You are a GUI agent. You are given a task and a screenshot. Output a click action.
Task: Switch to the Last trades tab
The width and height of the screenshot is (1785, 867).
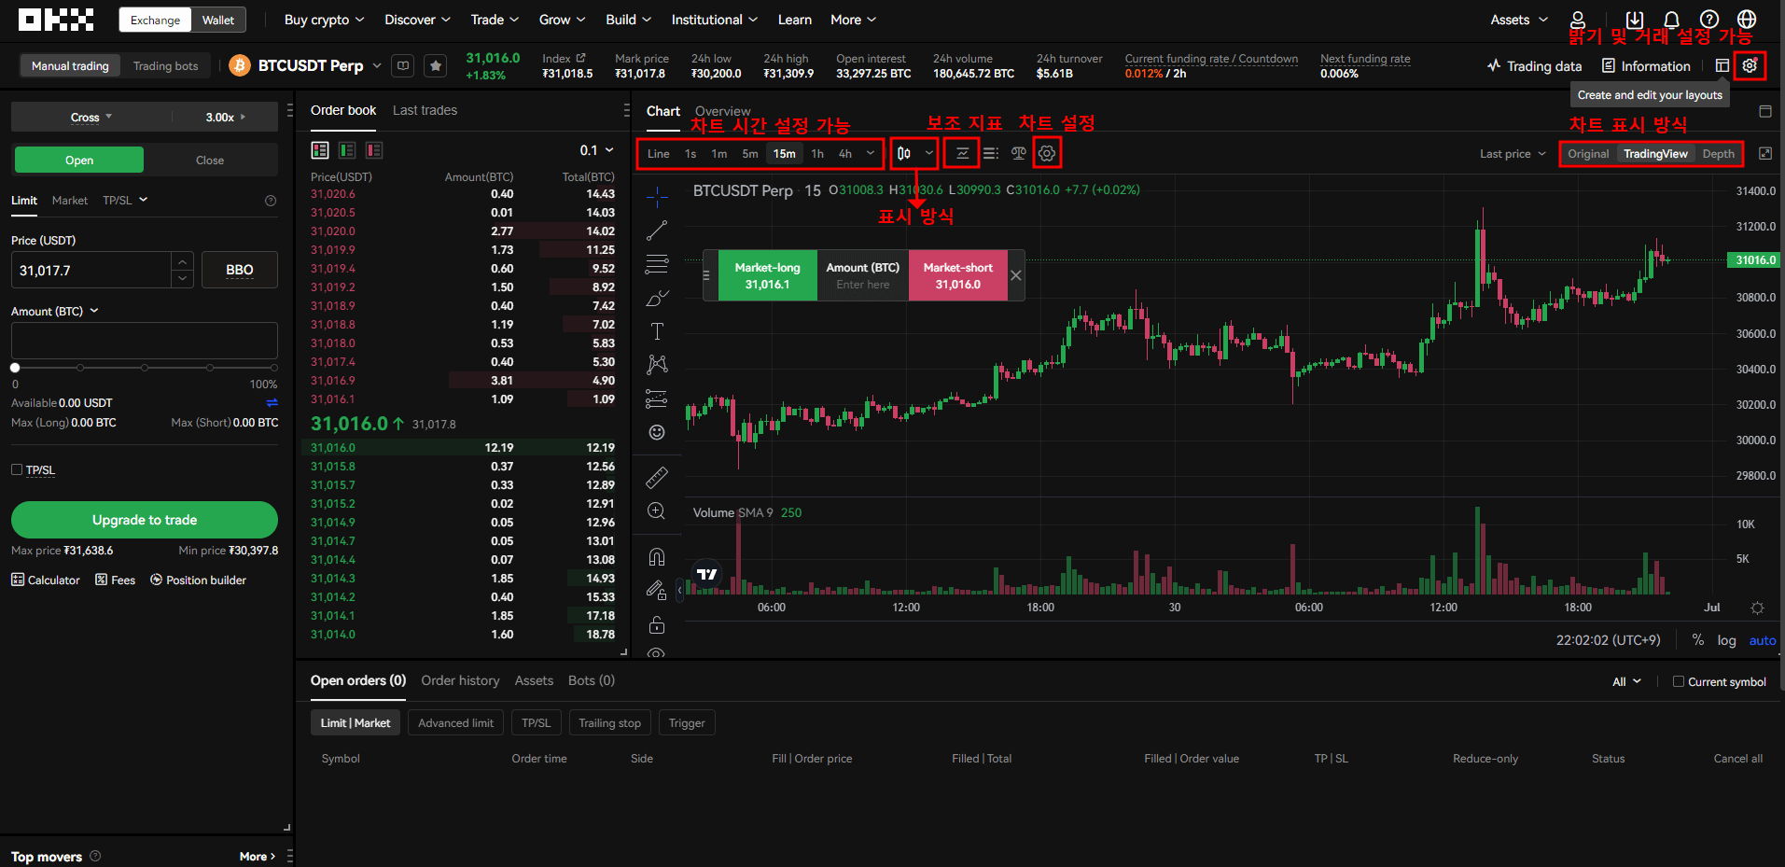[x=425, y=110]
